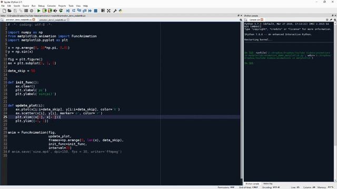Interrupt kernel using console stop square icon
The width and height of the screenshot is (337, 189).
pyautogui.click(x=327, y=20)
